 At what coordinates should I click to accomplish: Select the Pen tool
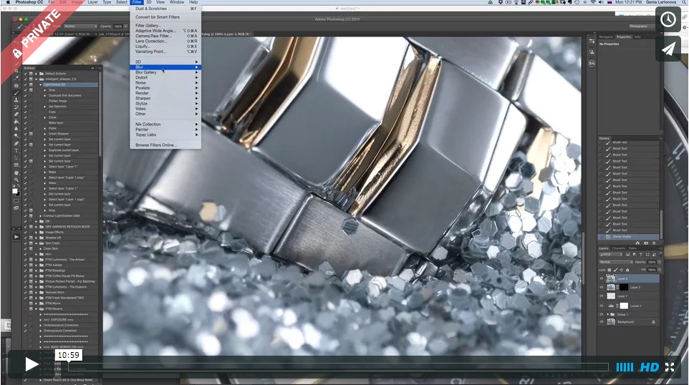pos(16,144)
